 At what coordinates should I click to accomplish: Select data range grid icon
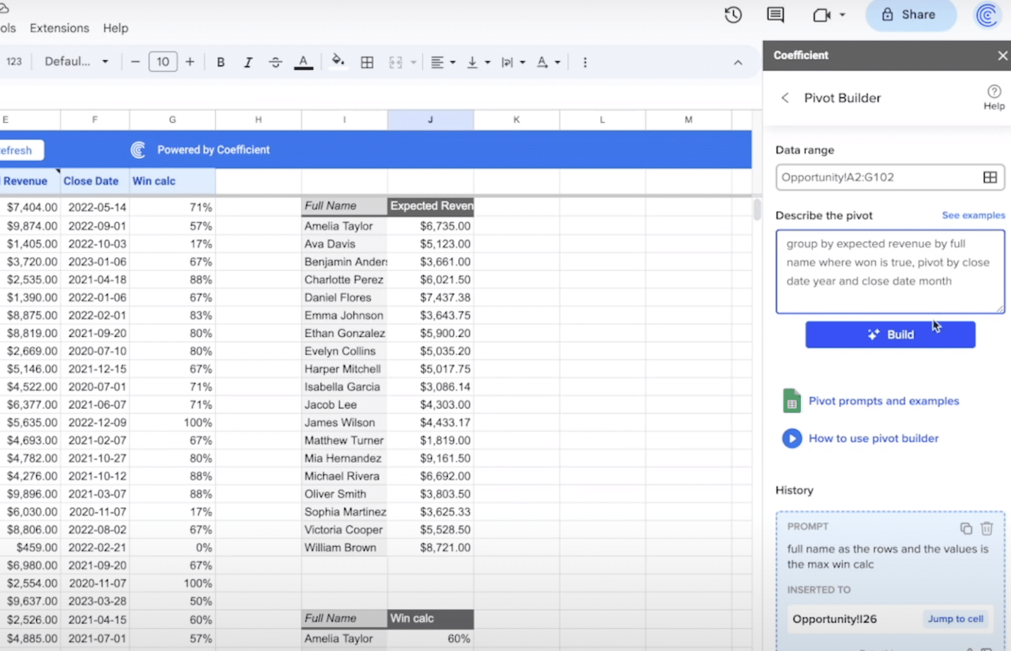click(990, 177)
